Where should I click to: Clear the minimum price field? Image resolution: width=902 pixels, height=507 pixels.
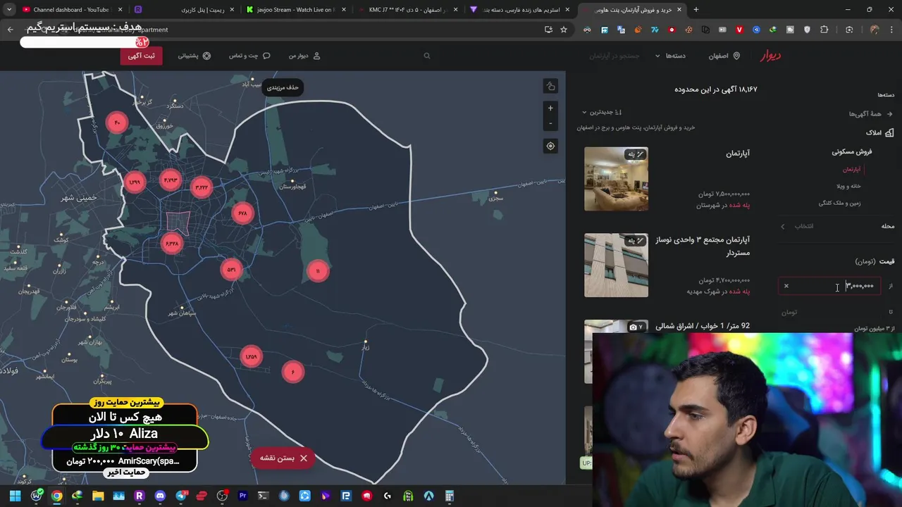(x=786, y=286)
